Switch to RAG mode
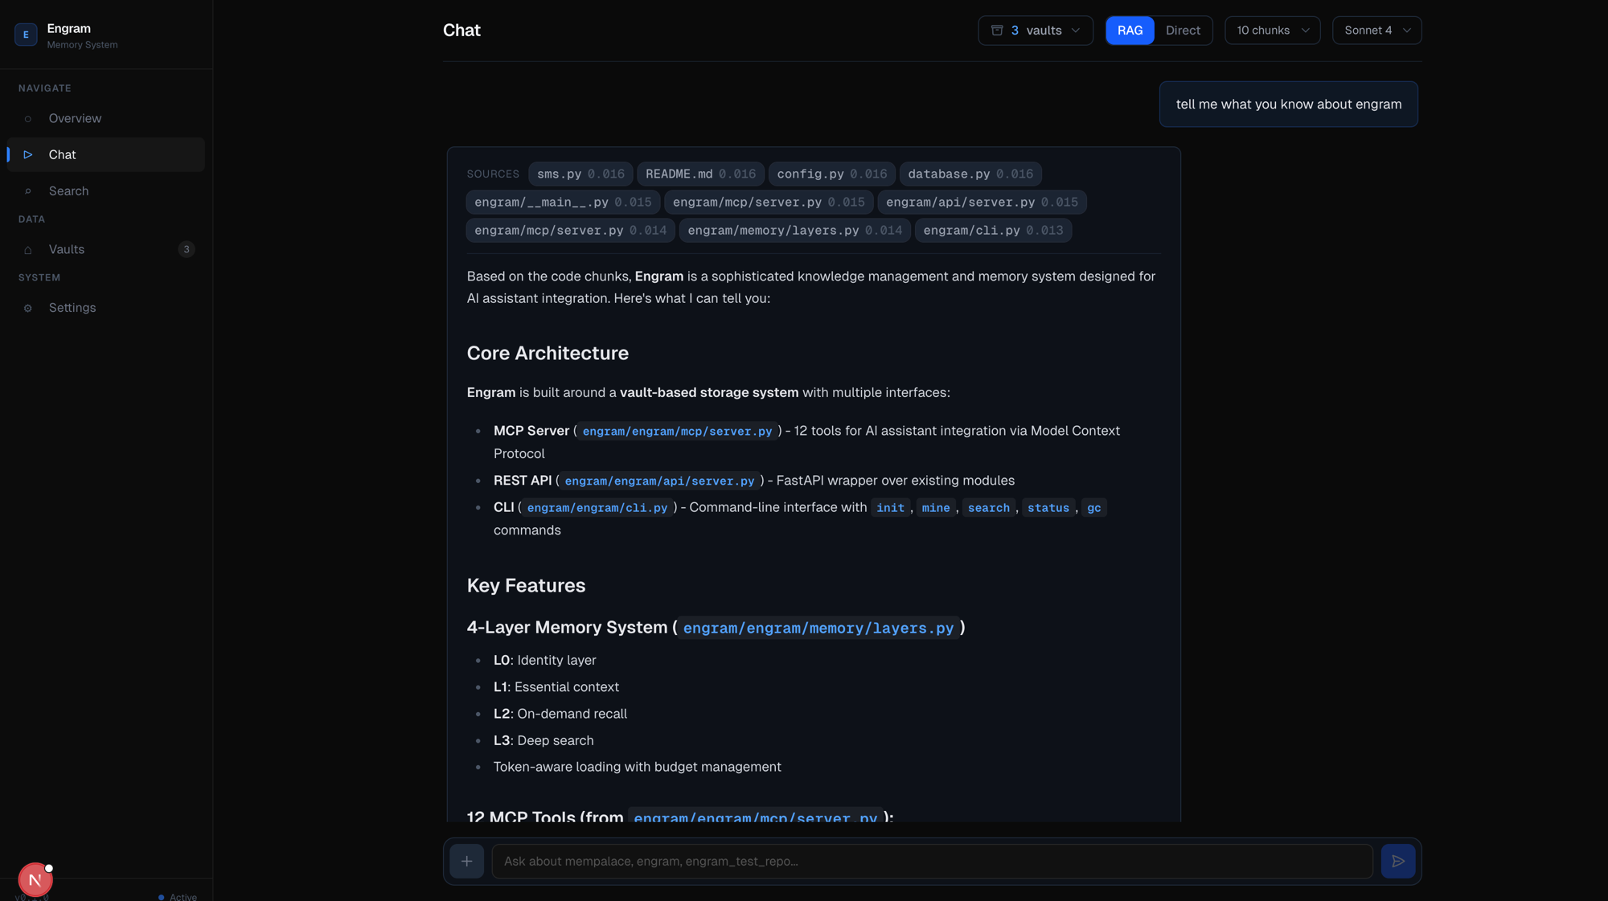 [x=1130, y=30]
